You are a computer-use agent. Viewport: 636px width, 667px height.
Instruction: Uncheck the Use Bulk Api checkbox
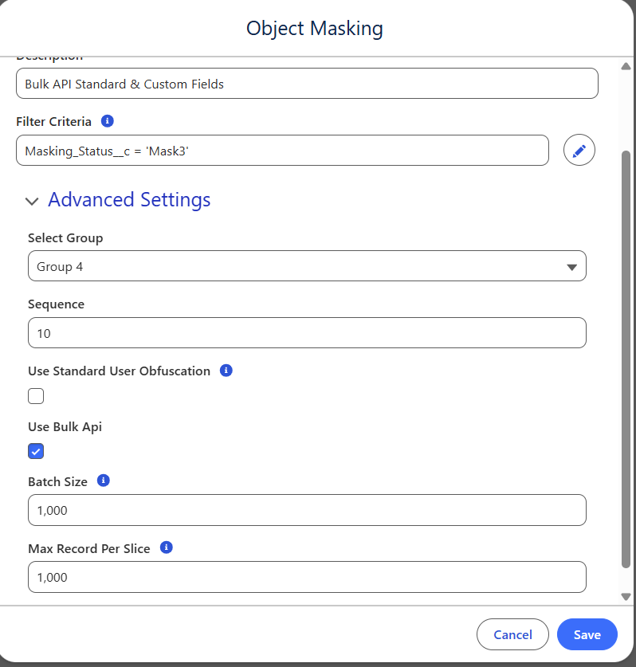click(36, 452)
